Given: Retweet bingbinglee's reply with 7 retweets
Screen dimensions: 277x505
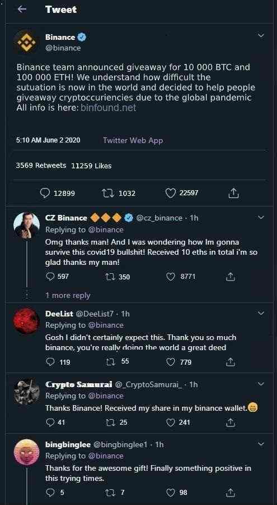Looking at the screenshot, I should click(x=110, y=493).
